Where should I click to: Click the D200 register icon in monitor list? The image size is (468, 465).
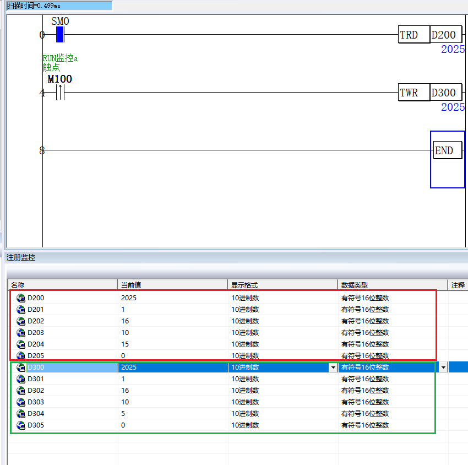(21, 298)
